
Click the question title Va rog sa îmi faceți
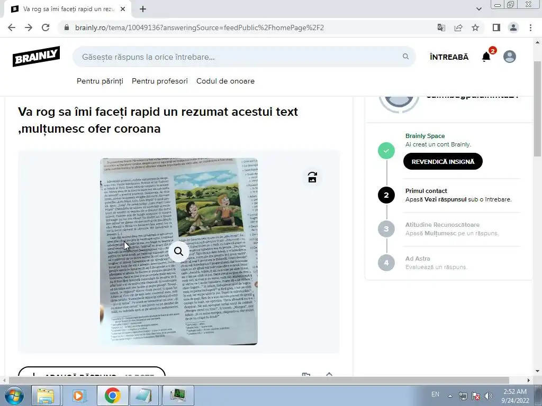158,120
